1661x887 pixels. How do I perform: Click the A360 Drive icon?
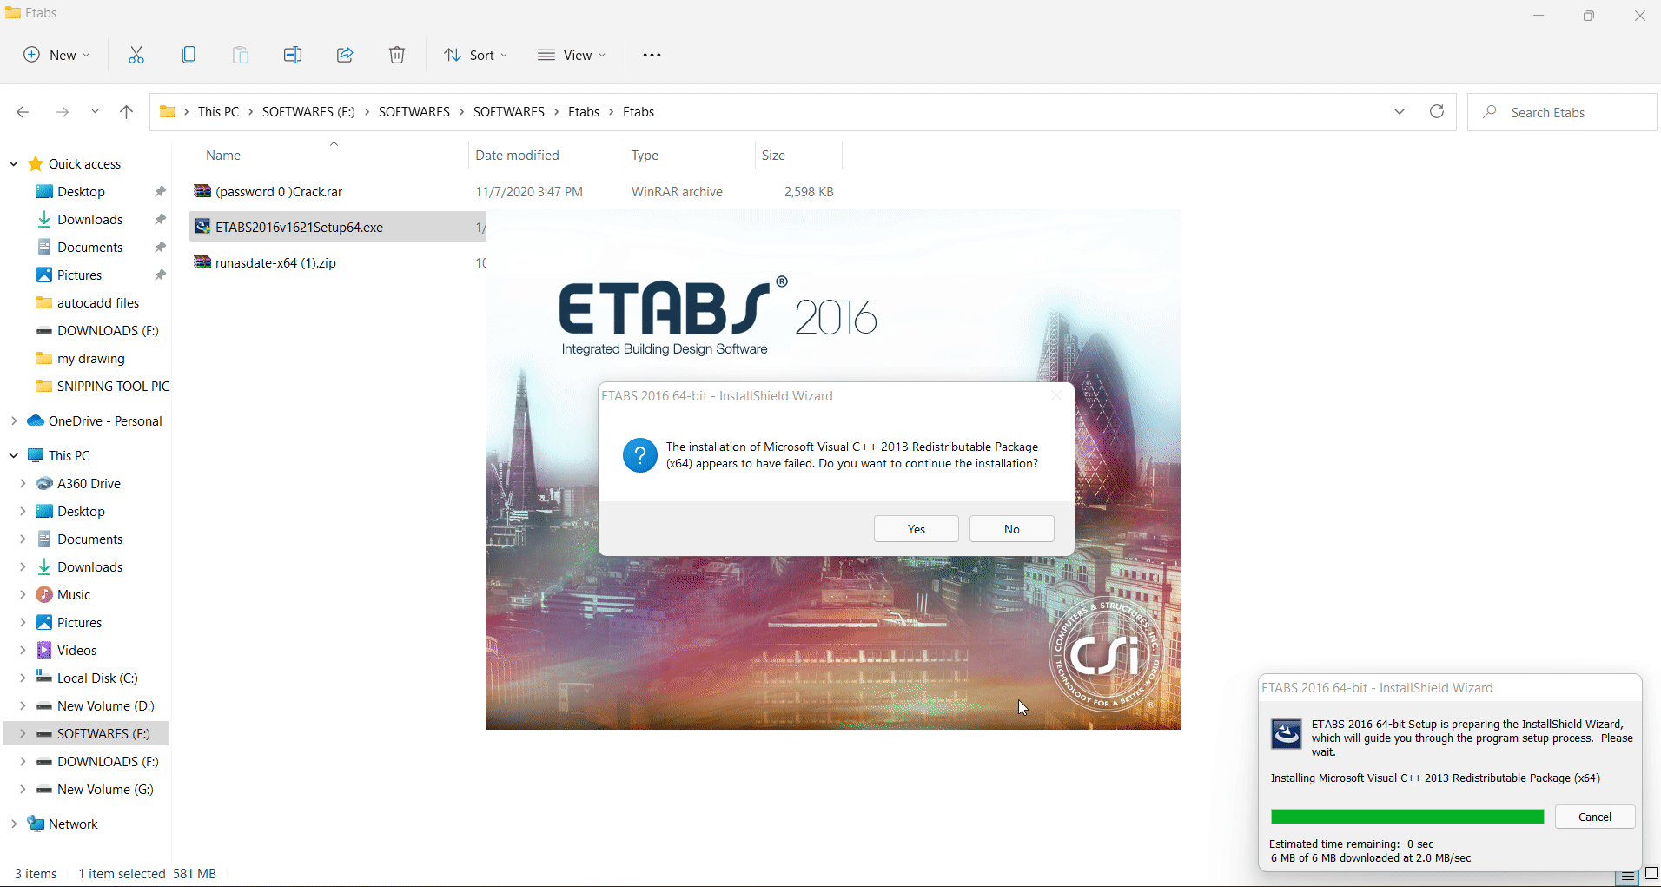[x=44, y=483]
